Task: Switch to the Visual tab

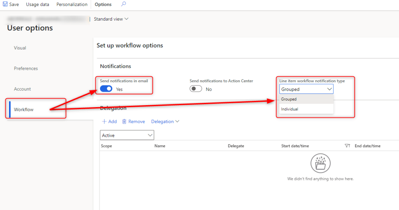Action: point(20,48)
